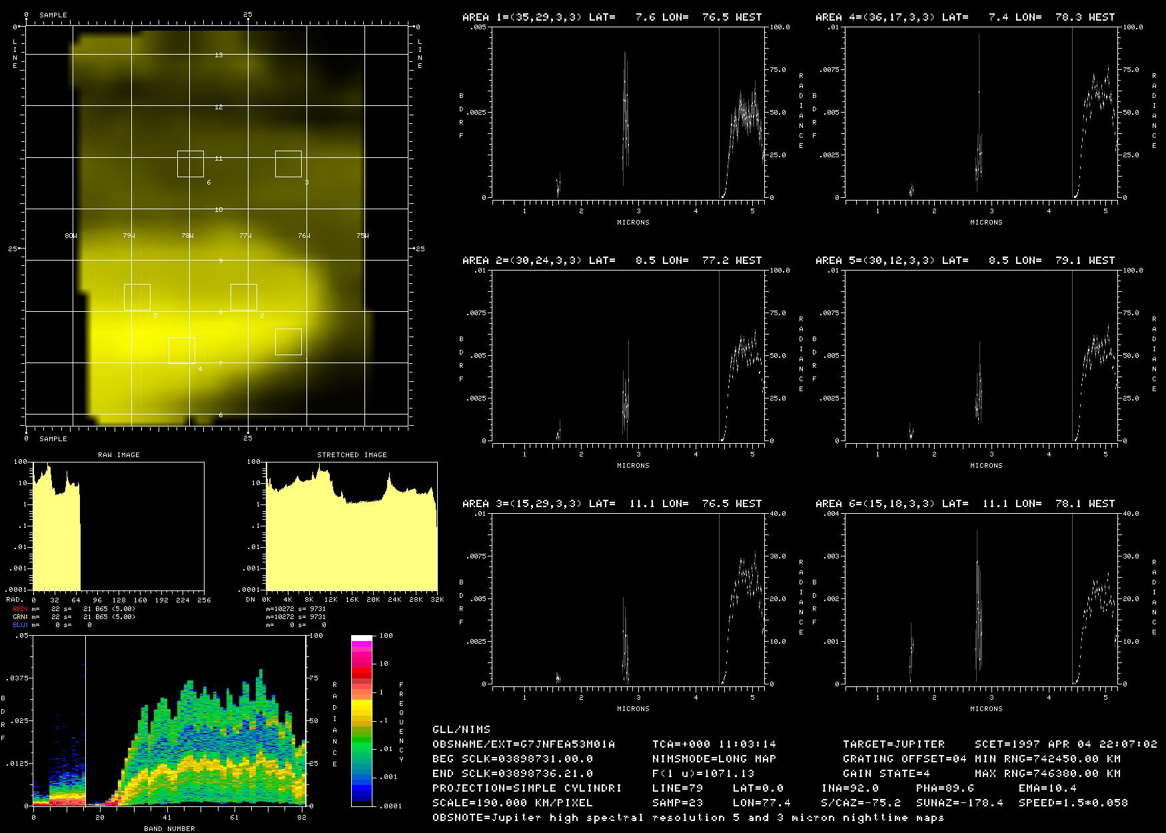This screenshot has width=1166, height=833.
Task: Click the area 6 box on the map
Action: (x=191, y=164)
